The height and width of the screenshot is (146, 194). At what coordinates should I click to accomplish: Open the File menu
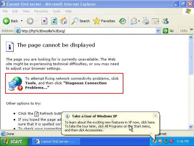coord(5,11)
